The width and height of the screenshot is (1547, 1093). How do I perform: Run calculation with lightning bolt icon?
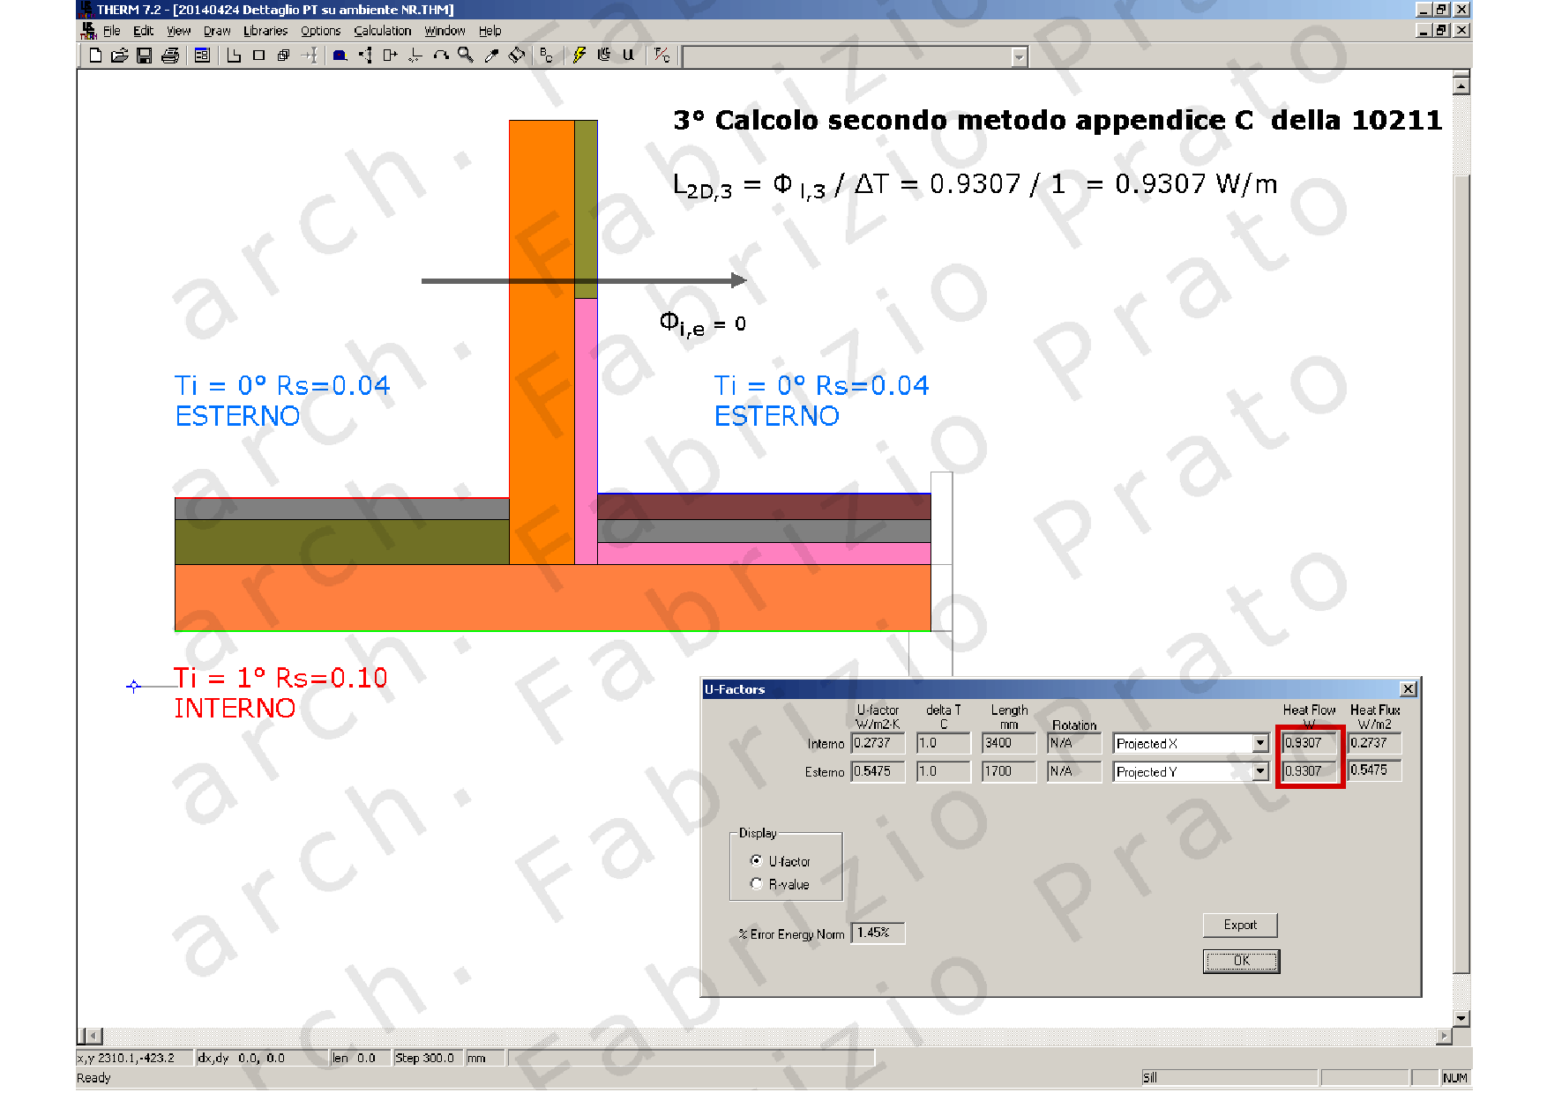point(579,56)
